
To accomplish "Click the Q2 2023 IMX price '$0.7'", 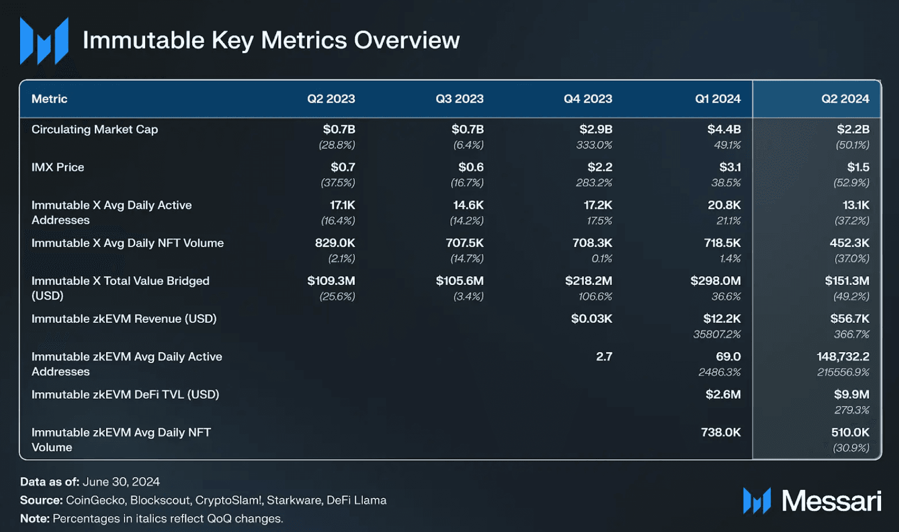I will pos(343,167).
